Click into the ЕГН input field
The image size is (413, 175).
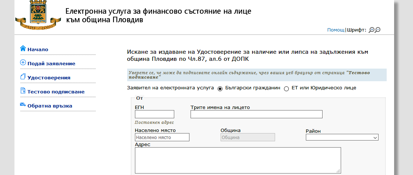pos(155,114)
